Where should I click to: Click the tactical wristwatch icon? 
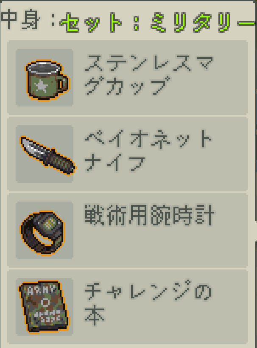[x=42, y=233]
